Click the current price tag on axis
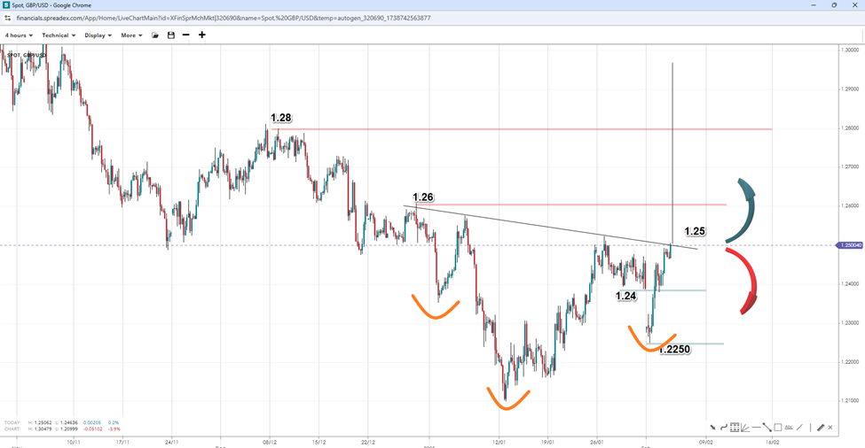This screenshot has height=448, width=865. point(849,245)
